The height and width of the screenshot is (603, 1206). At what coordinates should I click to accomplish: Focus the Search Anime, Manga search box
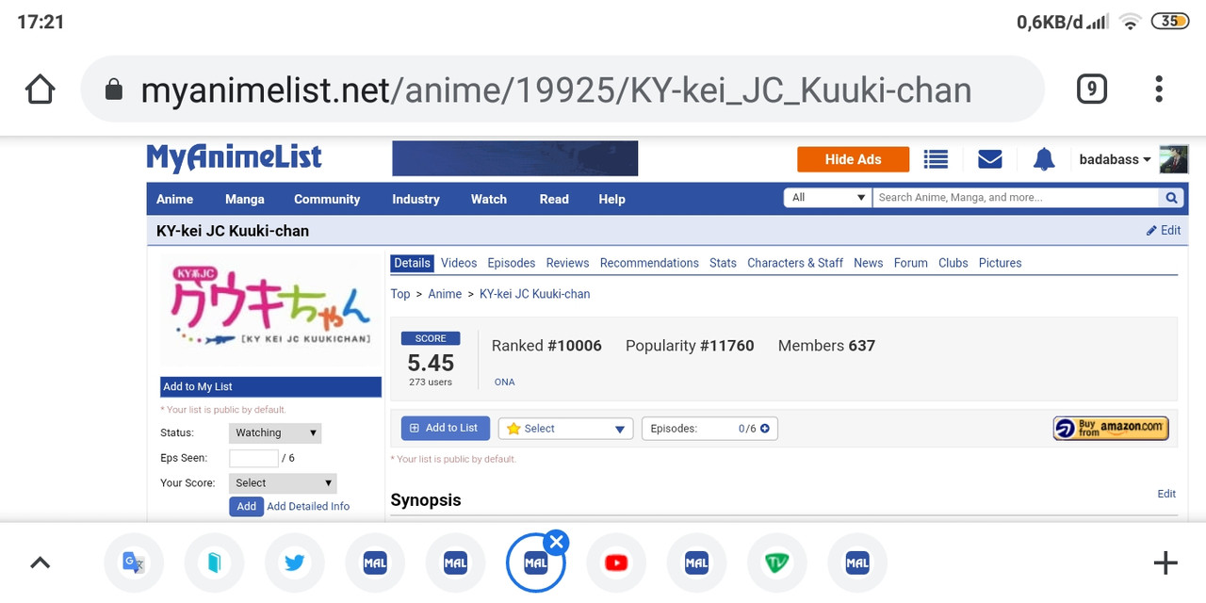pyautogui.click(x=1016, y=198)
